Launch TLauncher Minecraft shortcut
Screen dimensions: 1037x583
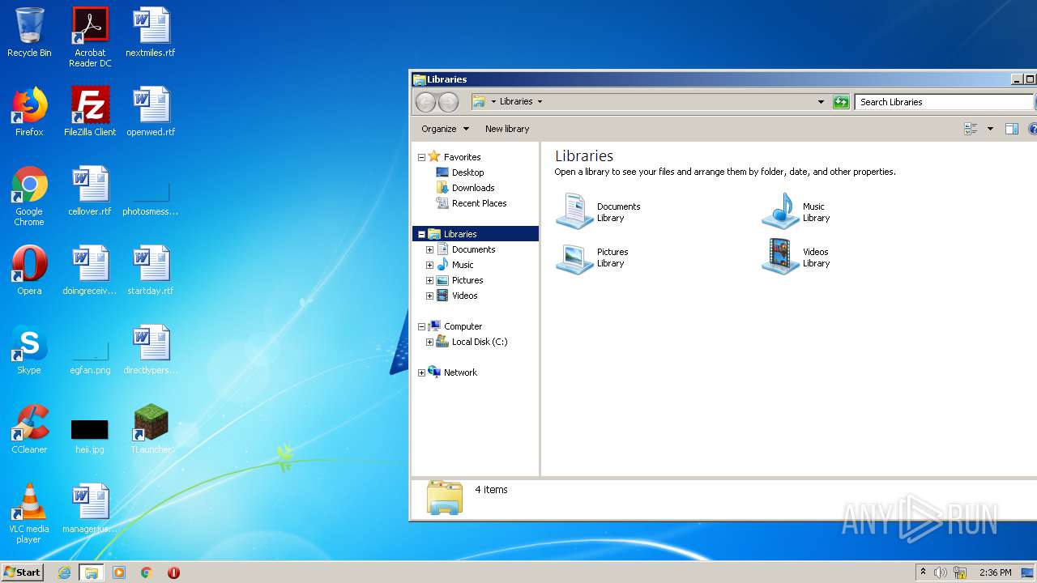pyautogui.click(x=151, y=429)
